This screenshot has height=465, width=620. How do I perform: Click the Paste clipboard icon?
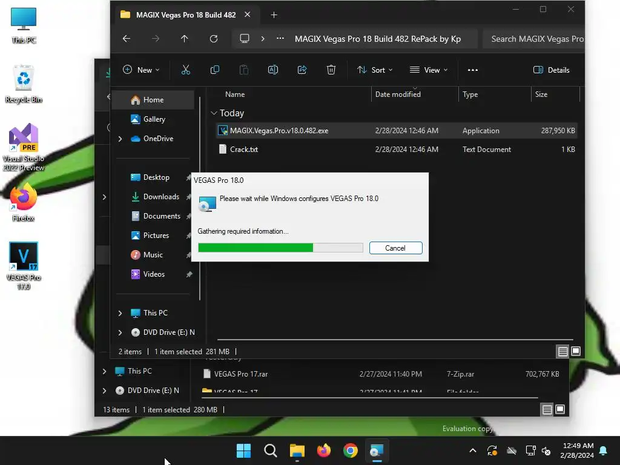(x=244, y=70)
